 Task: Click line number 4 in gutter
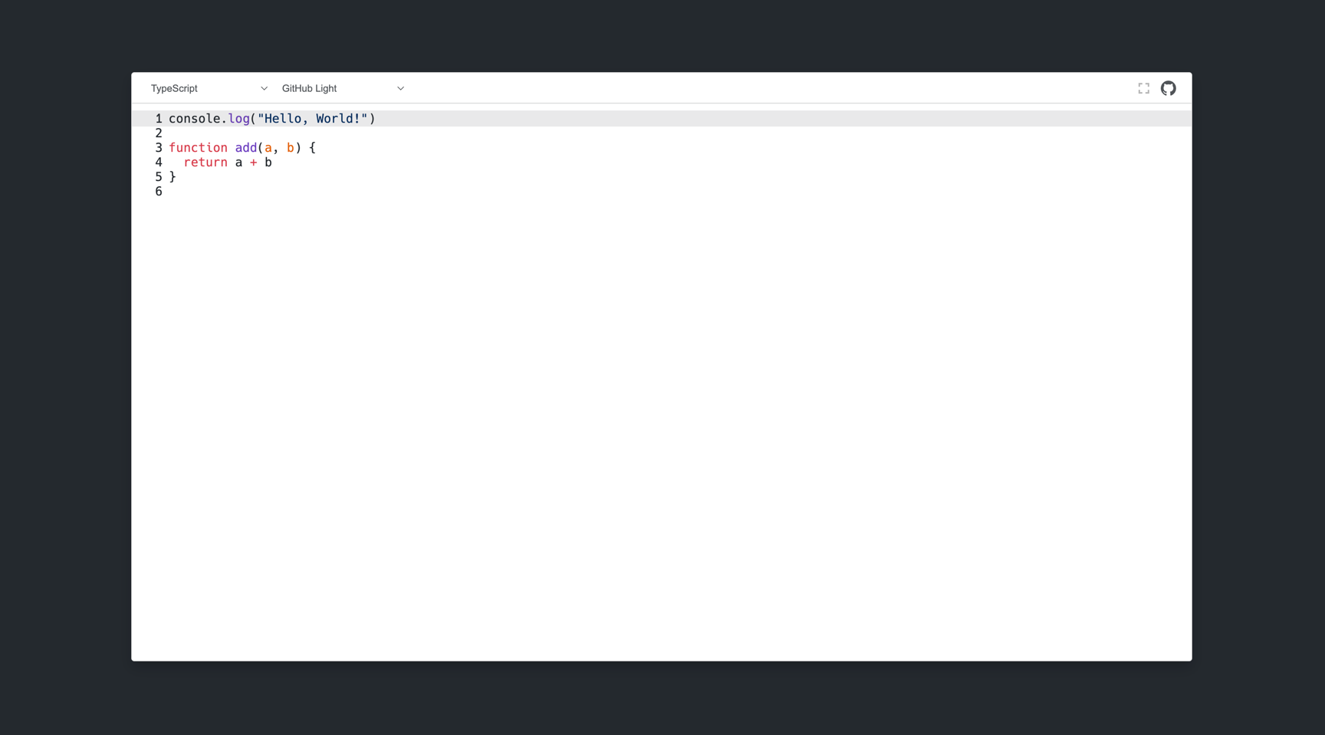point(159,162)
